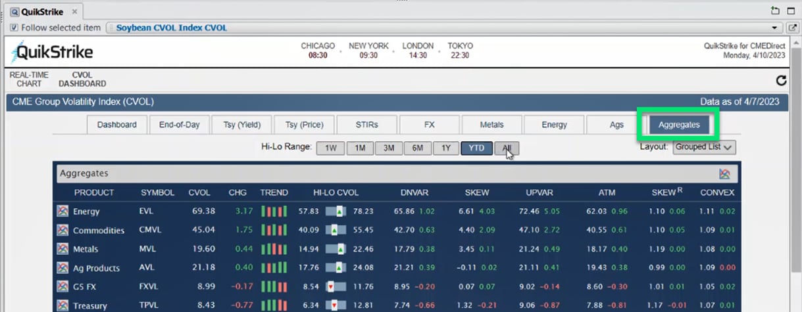Switch to the Energy tab

(554, 125)
